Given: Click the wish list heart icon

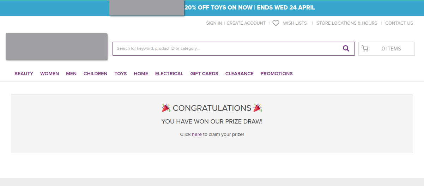Looking at the screenshot, I should pyautogui.click(x=276, y=23).
